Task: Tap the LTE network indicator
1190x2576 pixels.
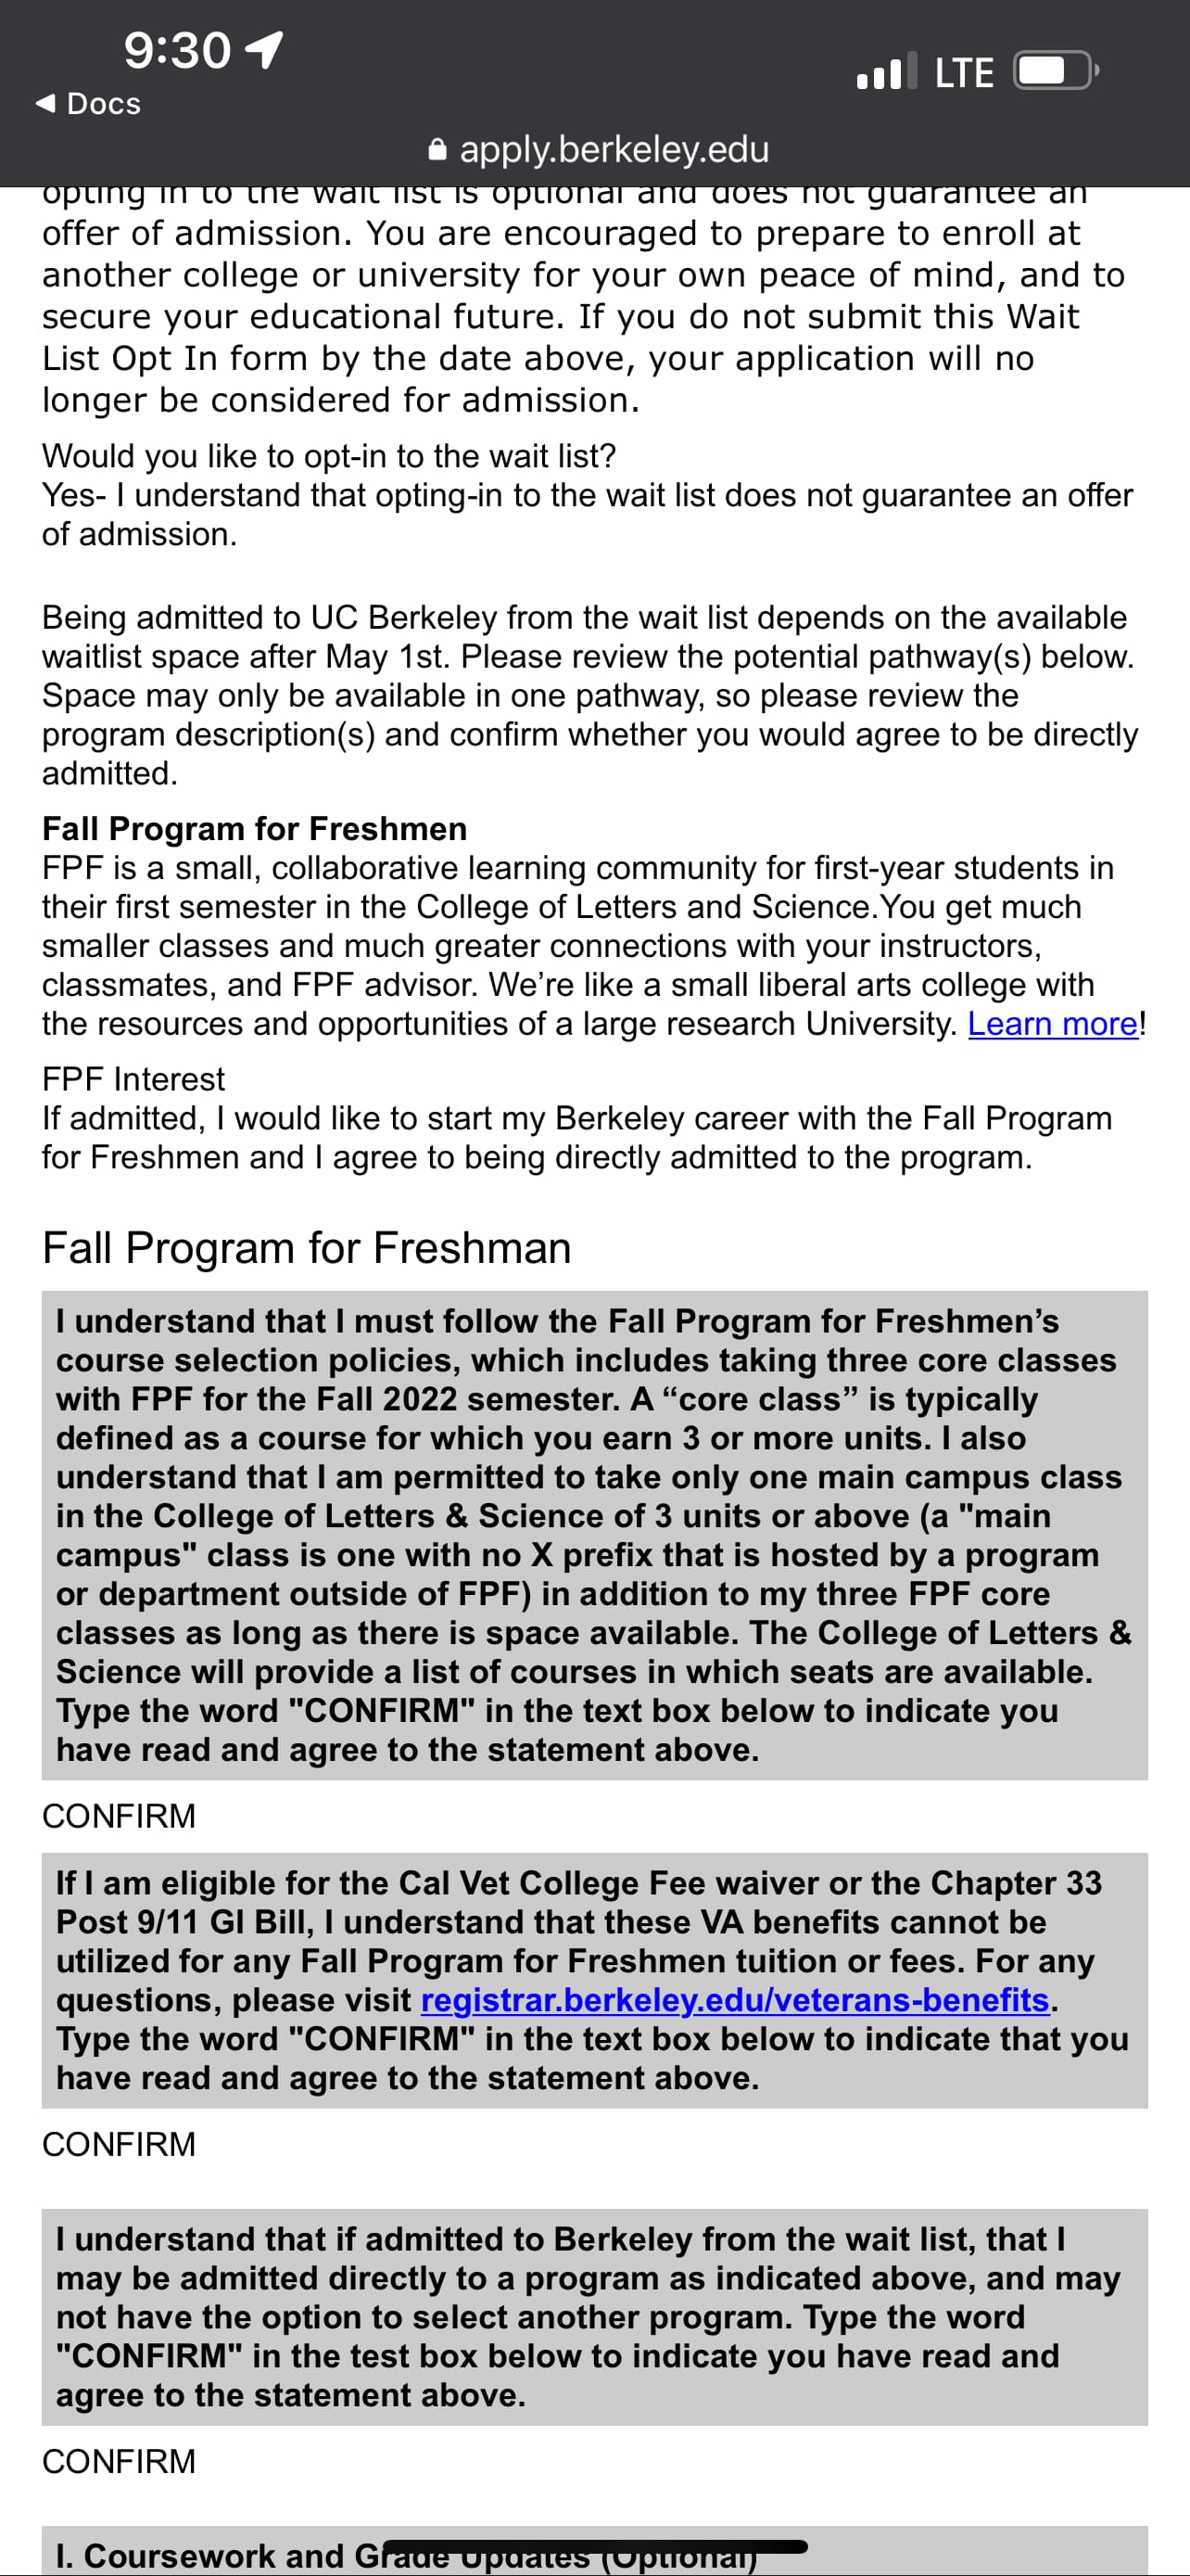Action: [963, 72]
